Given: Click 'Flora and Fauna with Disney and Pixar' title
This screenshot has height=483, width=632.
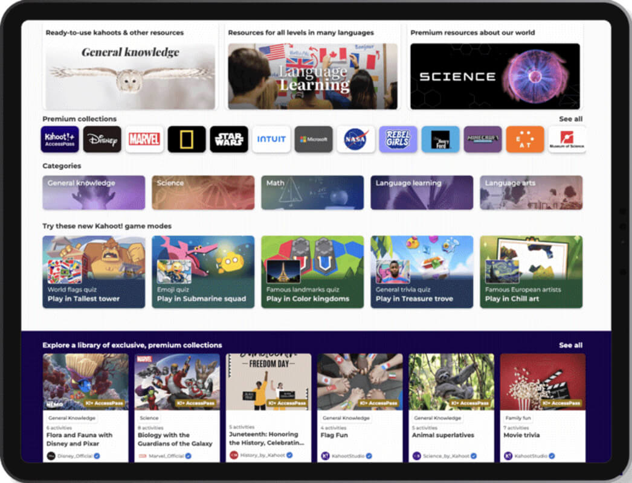Looking at the screenshot, I should click(x=79, y=439).
